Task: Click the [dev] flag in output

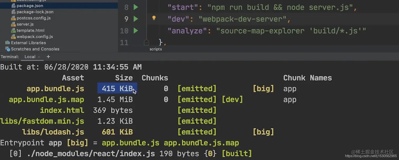Action: (232, 99)
